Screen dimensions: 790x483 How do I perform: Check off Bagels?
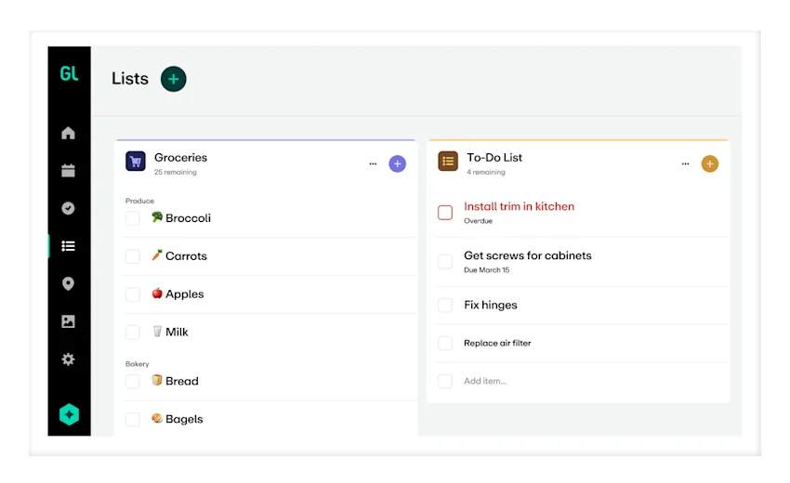coord(133,419)
